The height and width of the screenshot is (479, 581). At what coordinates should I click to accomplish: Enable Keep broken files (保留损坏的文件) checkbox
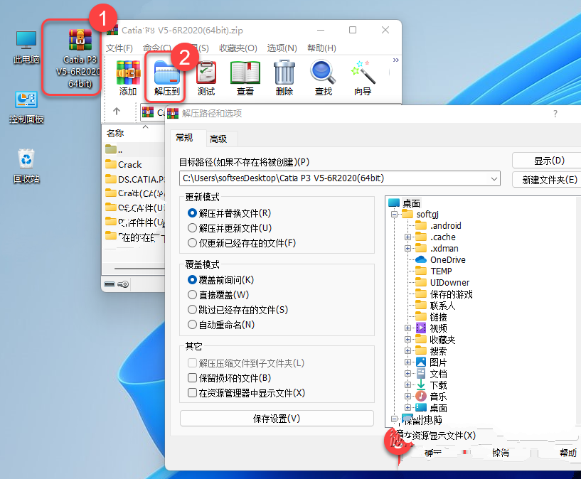192,377
